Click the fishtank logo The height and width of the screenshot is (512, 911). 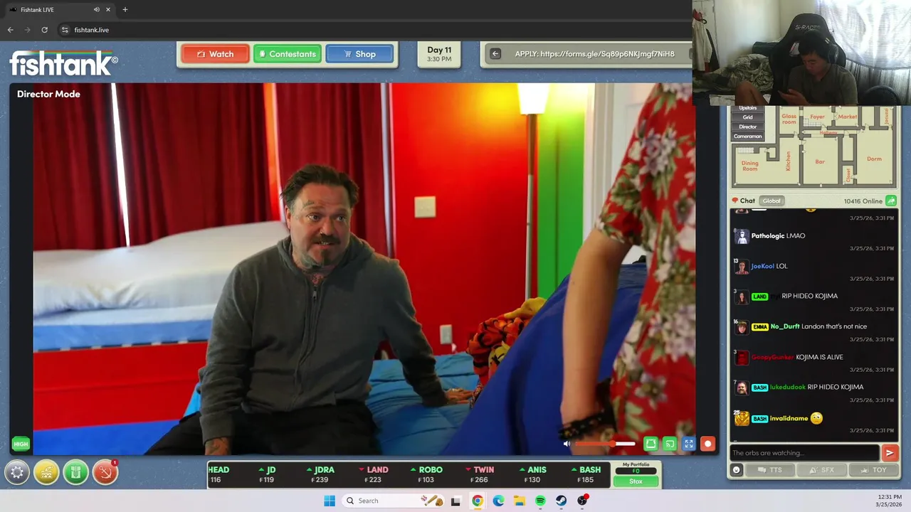(63, 63)
